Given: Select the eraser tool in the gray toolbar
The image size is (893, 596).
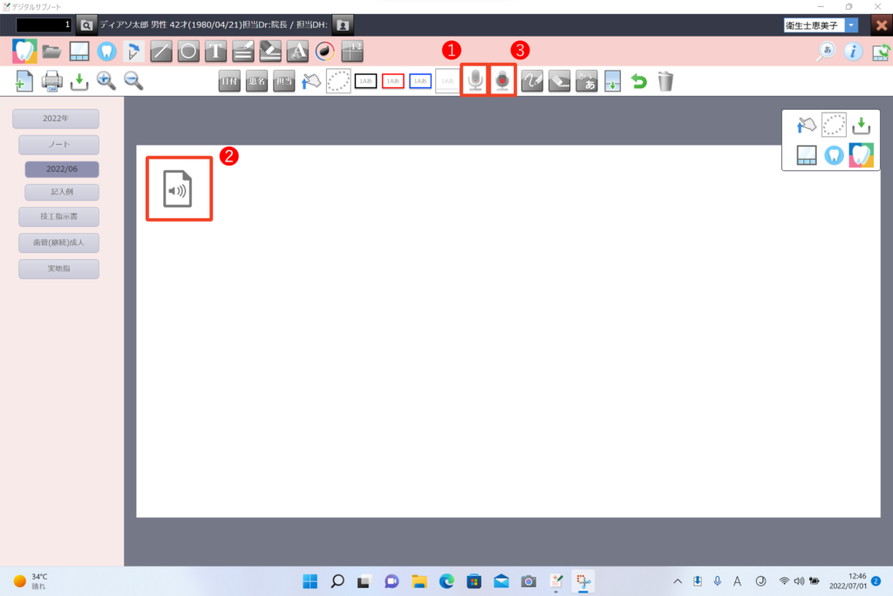Looking at the screenshot, I should [x=559, y=81].
